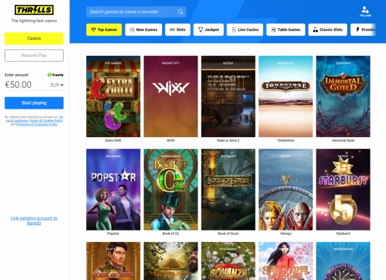Open the Jackpot category
Viewport: 386px width, 280px height.
click(x=208, y=30)
